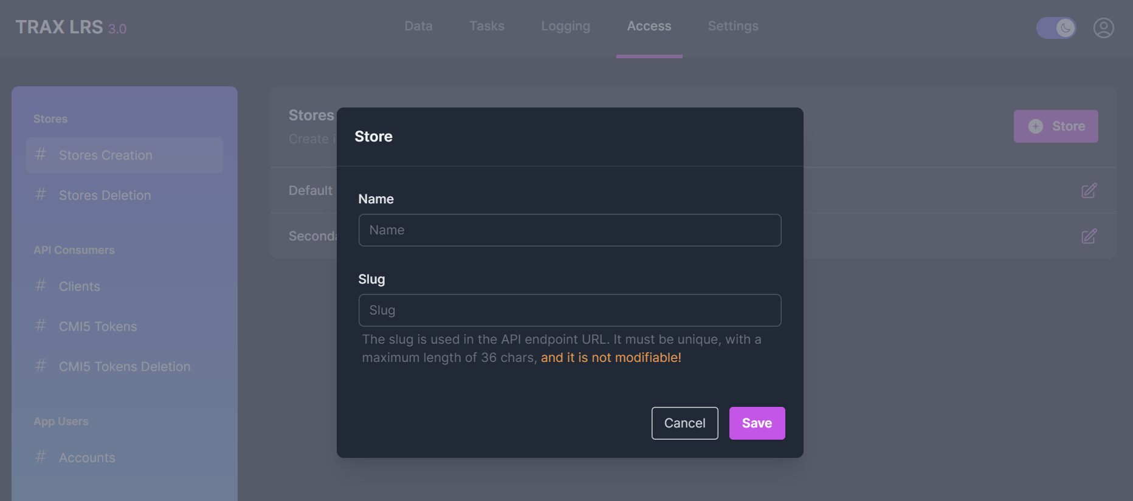Click hash icon beside CMI5 Tokens

point(41,326)
